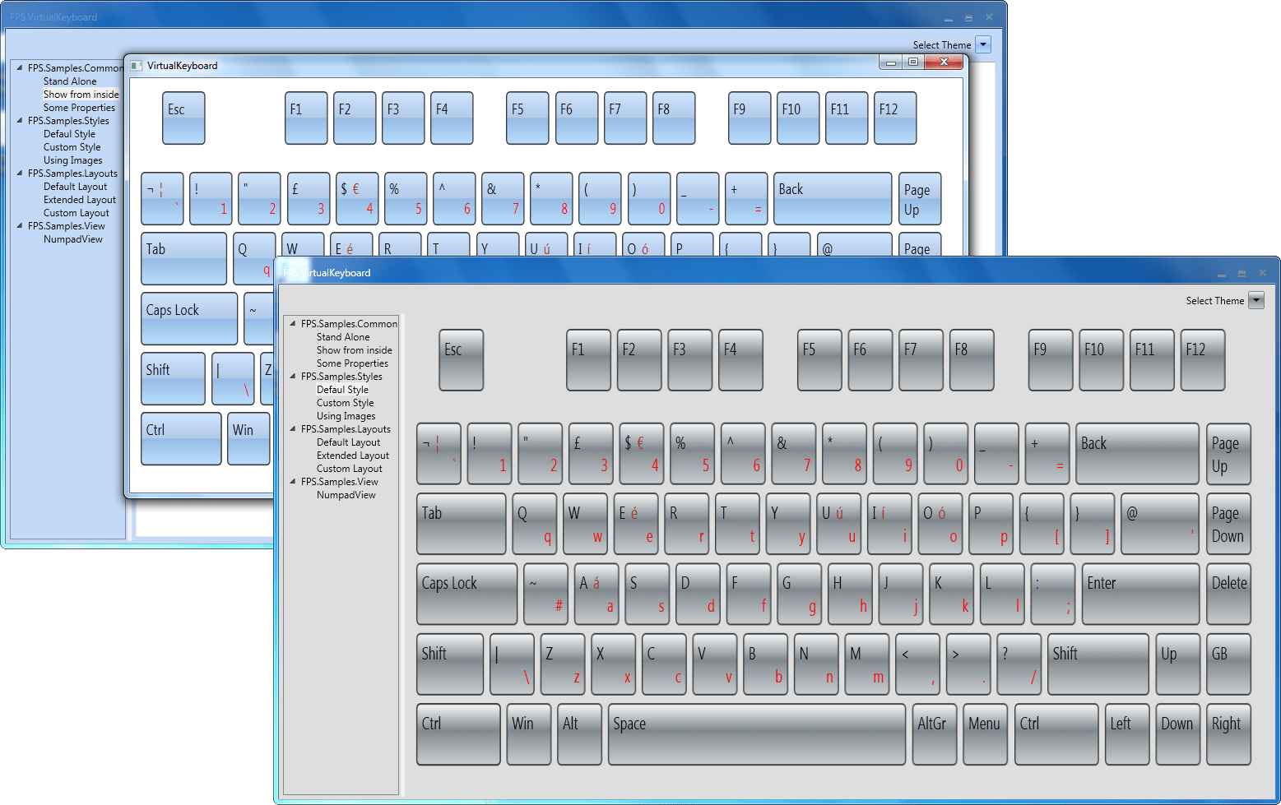The image size is (1281, 805).
Task: Click Back key in blue VirtualKeyboard window
Action: [833, 198]
